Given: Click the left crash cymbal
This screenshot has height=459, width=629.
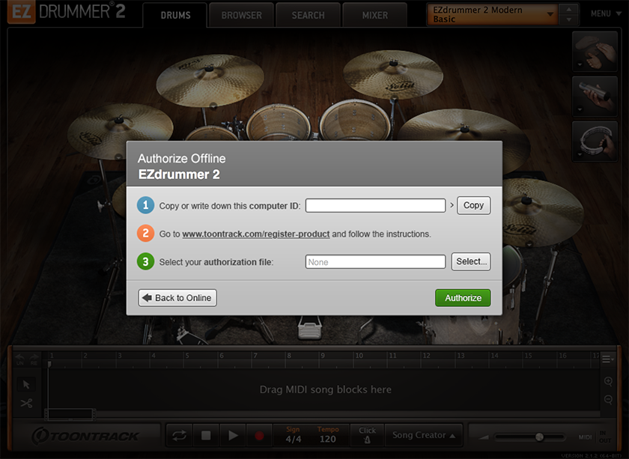Looking at the screenshot, I should 210,80.
